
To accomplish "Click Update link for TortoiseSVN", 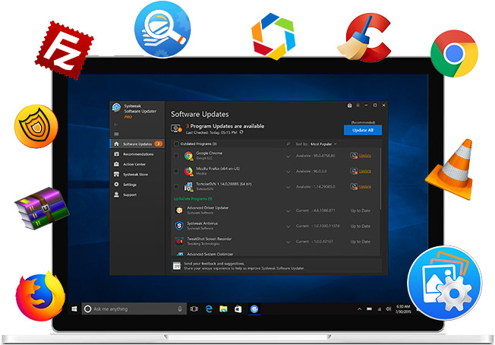I will pyautogui.click(x=365, y=186).
